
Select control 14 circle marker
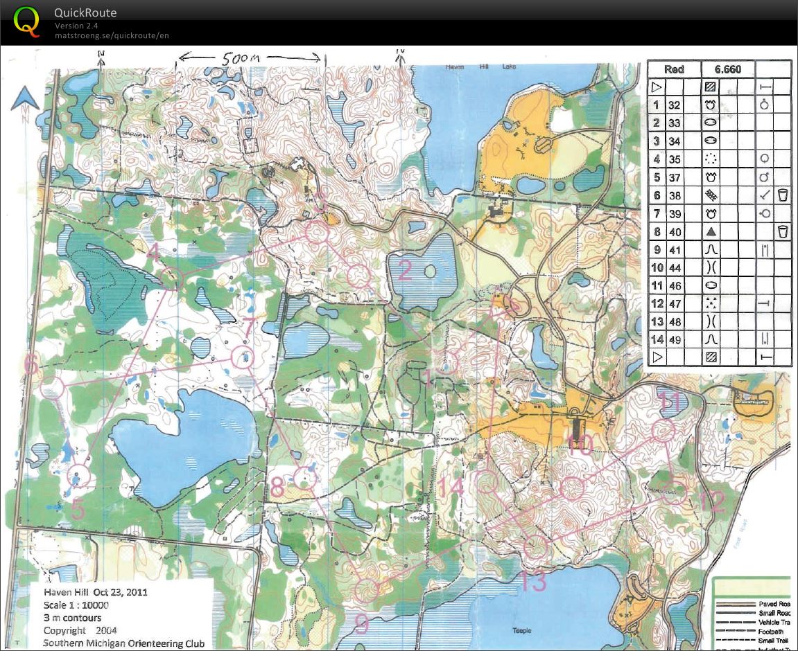coord(488,483)
